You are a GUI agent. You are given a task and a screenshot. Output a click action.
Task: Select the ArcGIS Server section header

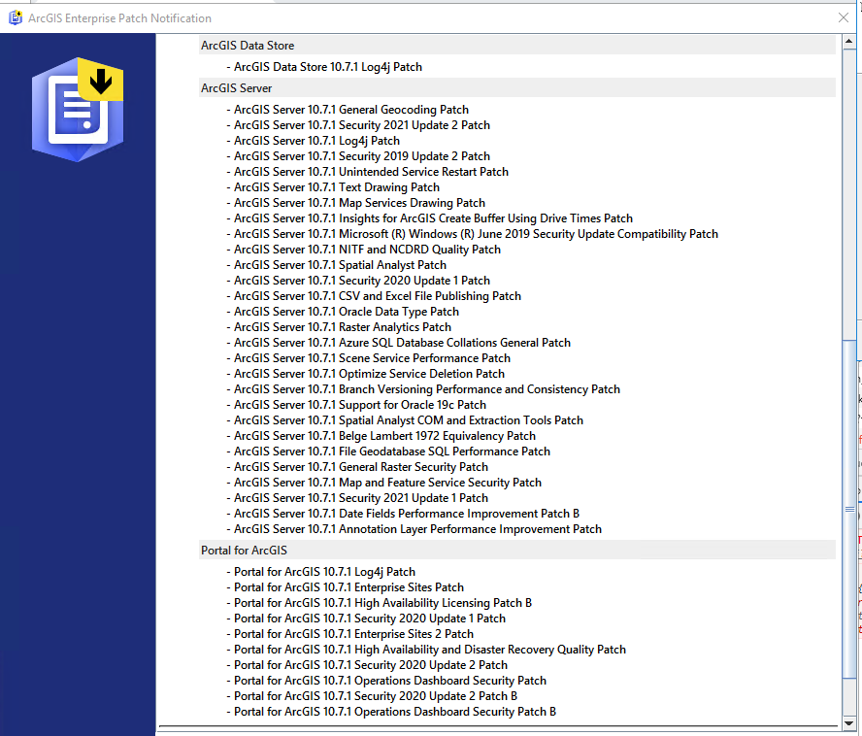[517, 88]
